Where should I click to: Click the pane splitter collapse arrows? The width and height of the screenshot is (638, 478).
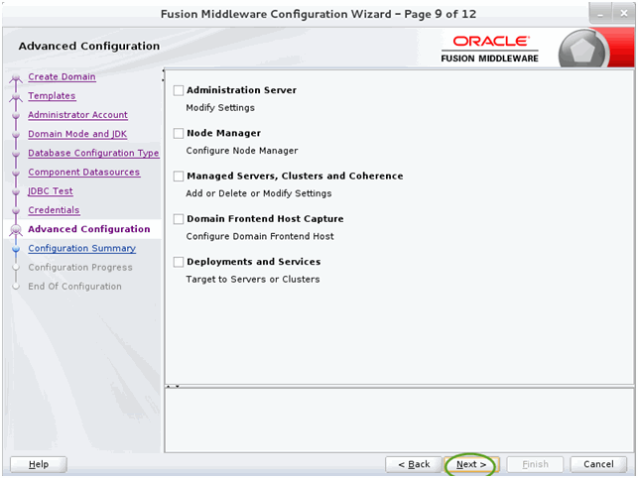coord(174,386)
